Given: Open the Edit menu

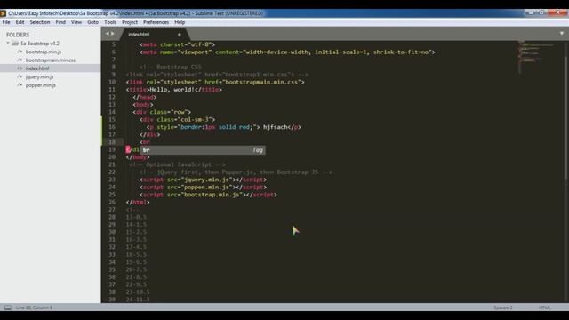Looking at the screenshot, I should 20,22.
